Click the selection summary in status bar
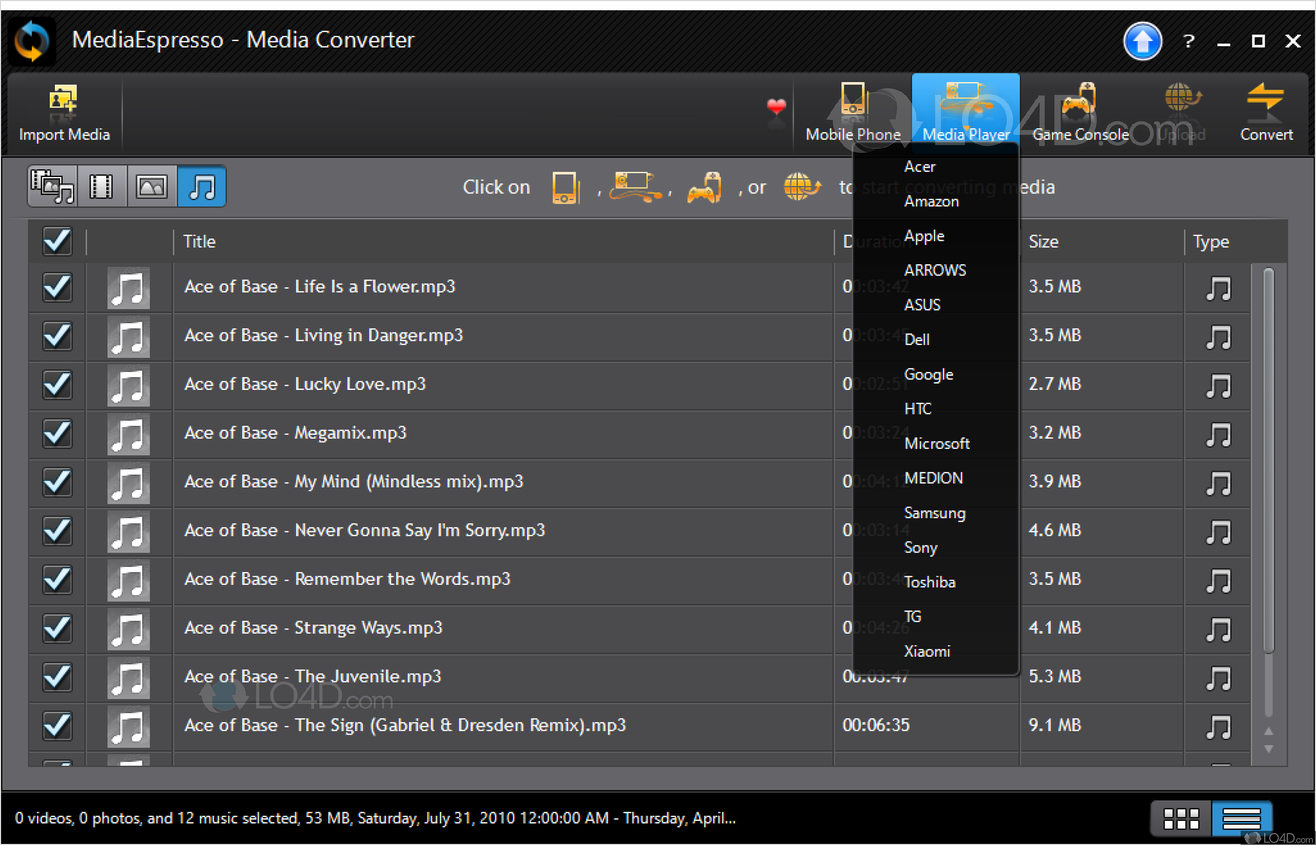Viewport: 1316px width, 845px height. [x=375, y=818]
